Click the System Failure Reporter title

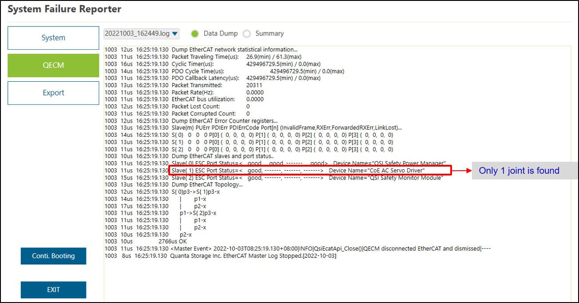click(64, 9)
